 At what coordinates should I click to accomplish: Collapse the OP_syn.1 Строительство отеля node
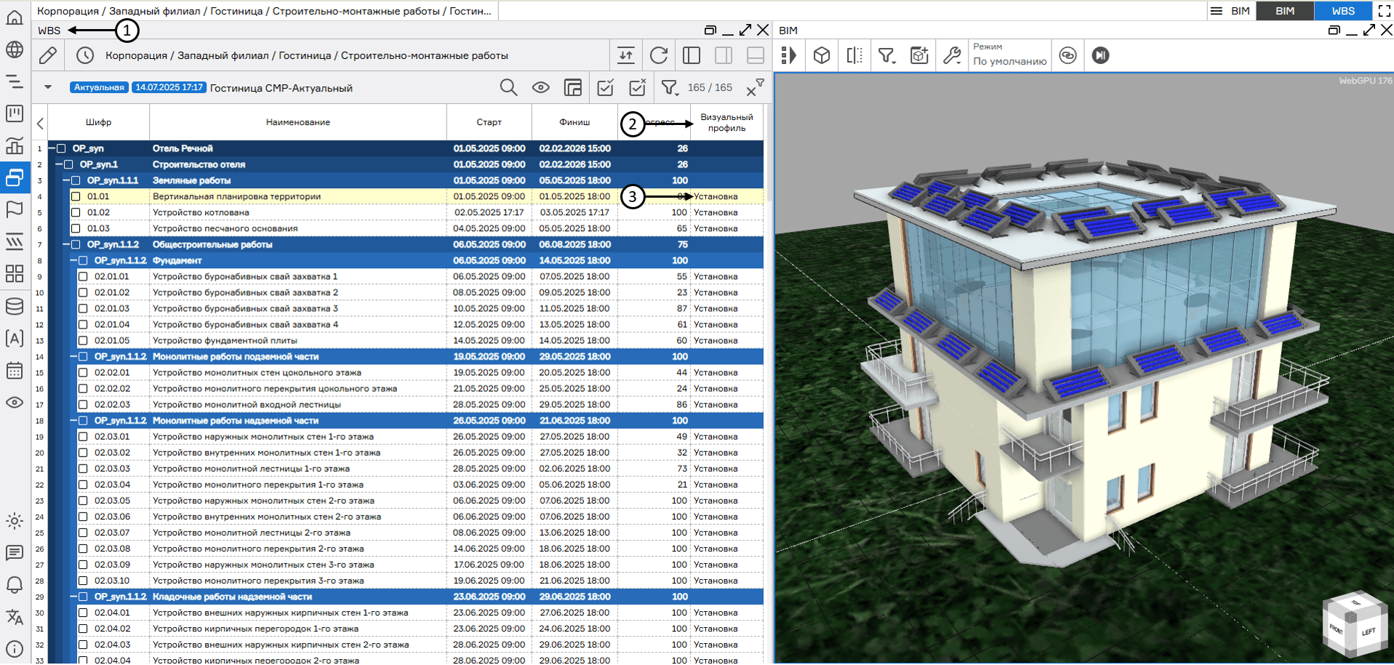coord(59,164)
